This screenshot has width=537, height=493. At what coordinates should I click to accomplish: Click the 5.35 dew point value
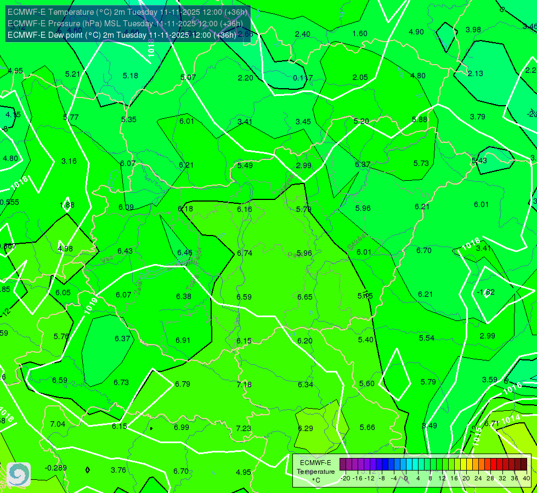(x=129, y=119)
